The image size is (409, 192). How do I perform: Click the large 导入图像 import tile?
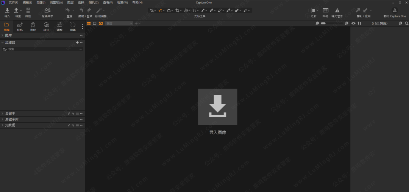pos(217,107)
